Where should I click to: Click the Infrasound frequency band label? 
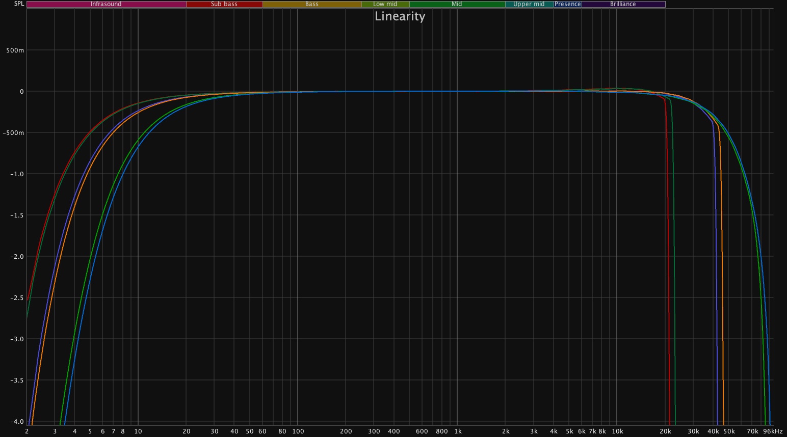coord(106,4)
